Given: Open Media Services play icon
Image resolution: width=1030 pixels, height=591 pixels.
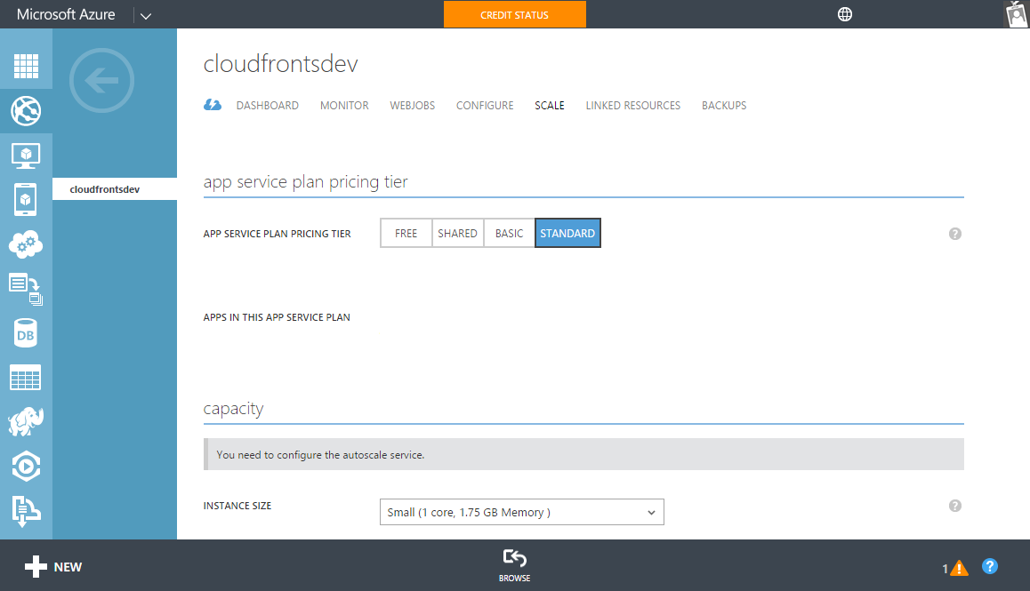Looking at the screenshot, I should pyautogui.click(x=26, y=467).
